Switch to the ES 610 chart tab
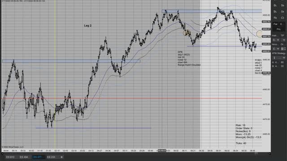Image resolution: width=287 pixels, height=161 pixels. pos(10,157)
